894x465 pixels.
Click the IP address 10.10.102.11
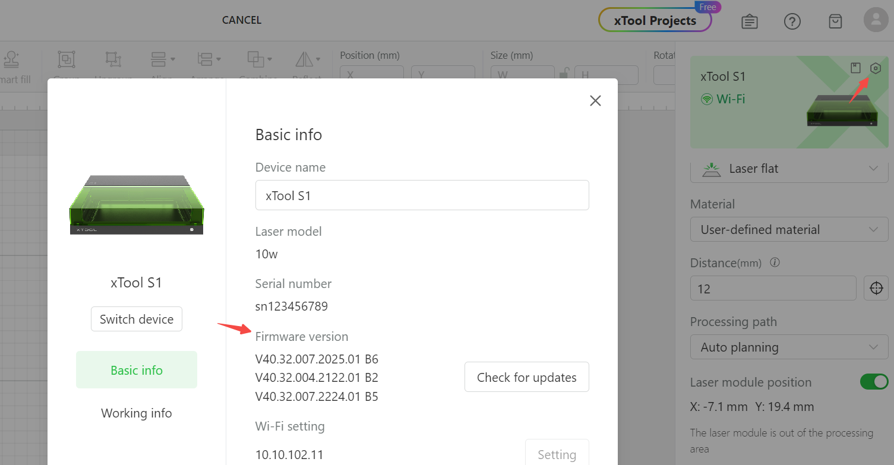289,455
